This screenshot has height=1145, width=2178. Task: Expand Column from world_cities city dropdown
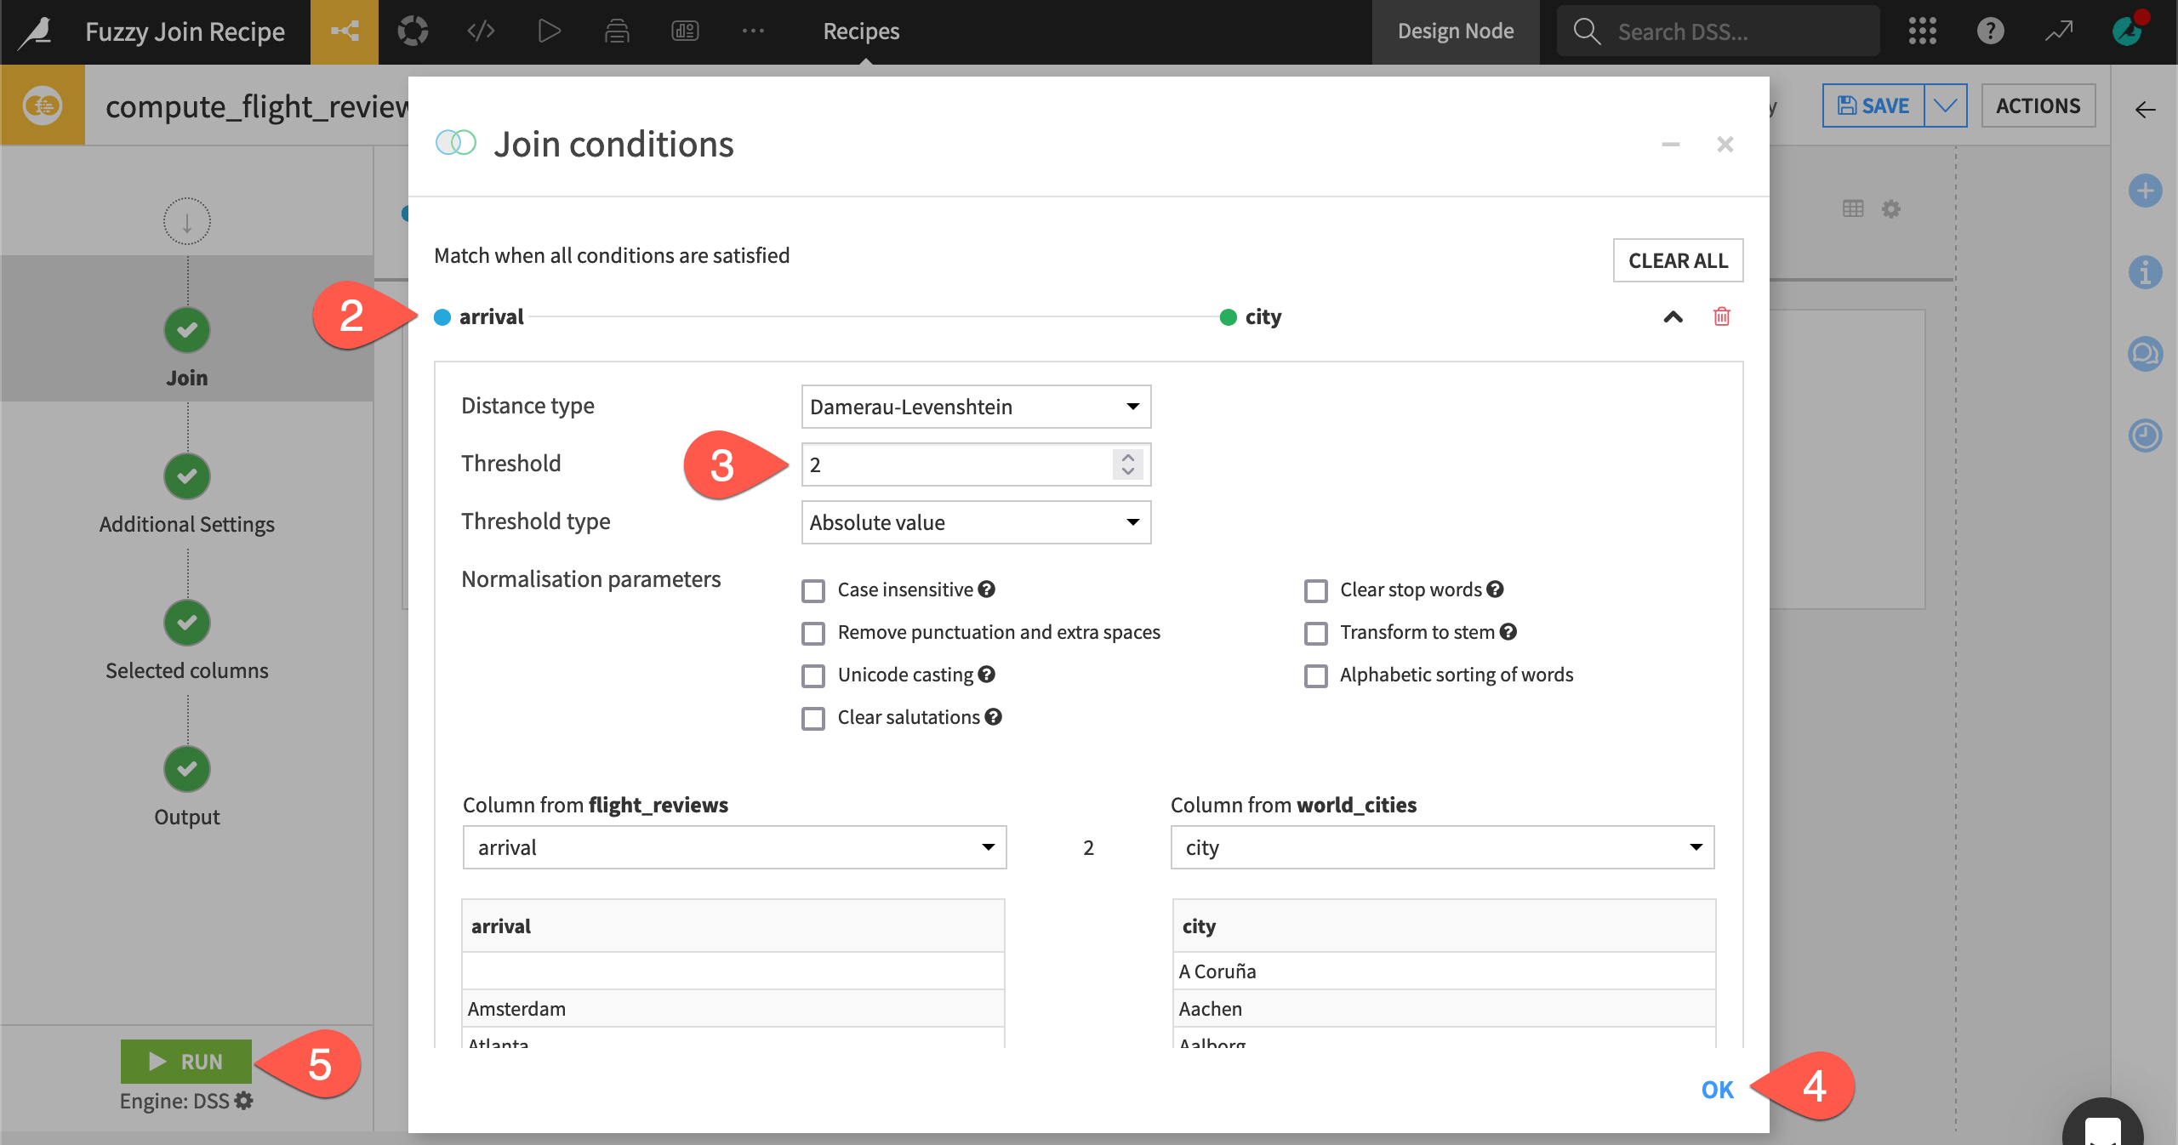(x=1442, y=847)
